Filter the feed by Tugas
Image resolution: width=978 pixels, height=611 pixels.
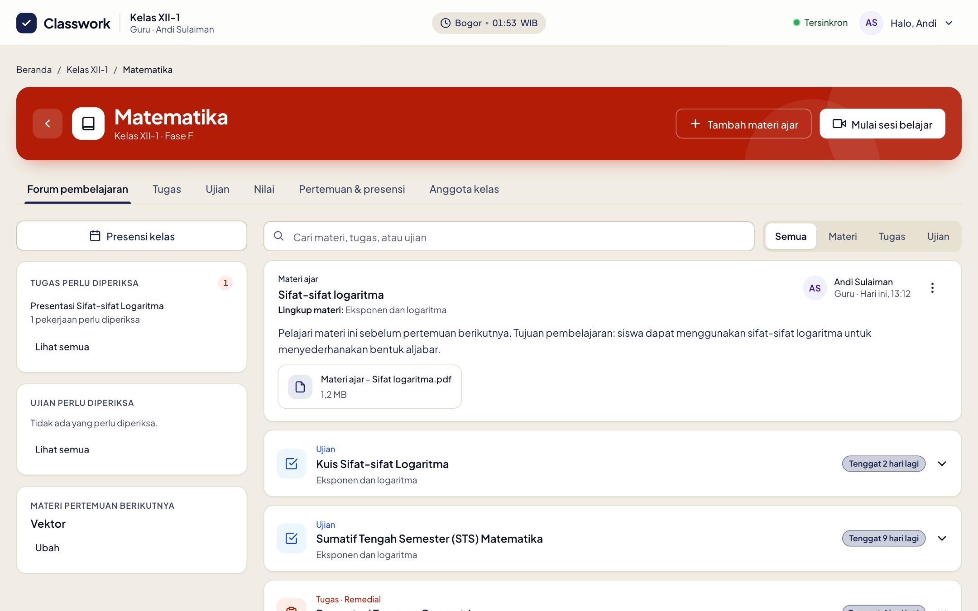[x=892, y=236]
